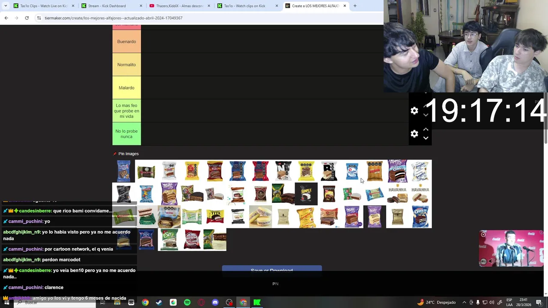Click the orange 'Buenardo' tier label
Screen dimensions: 548x308
point(127,41)
